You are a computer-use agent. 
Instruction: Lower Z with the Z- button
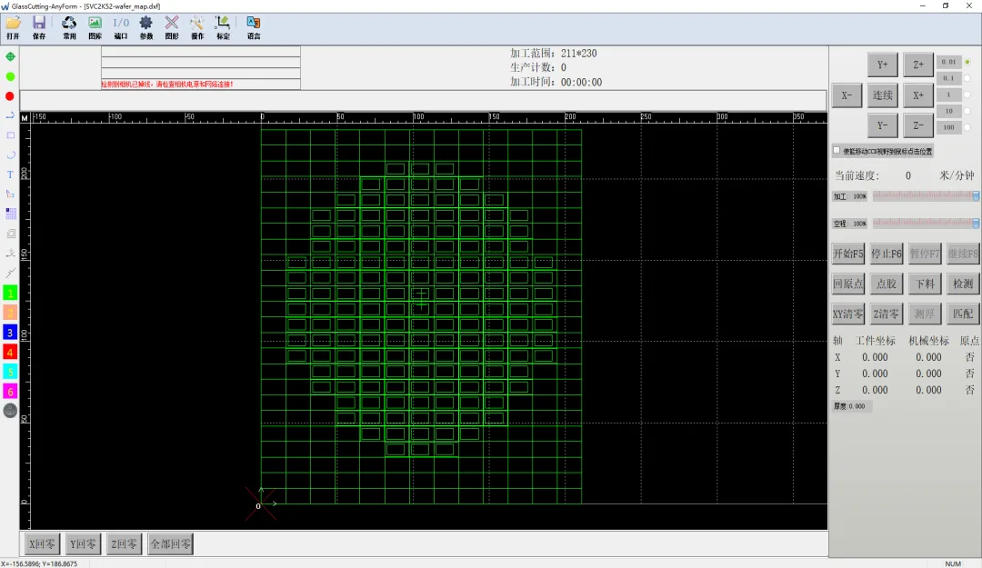(918, 125)
